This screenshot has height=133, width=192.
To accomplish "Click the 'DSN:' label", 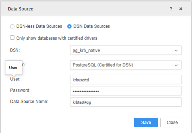I will tap(15, 50).
